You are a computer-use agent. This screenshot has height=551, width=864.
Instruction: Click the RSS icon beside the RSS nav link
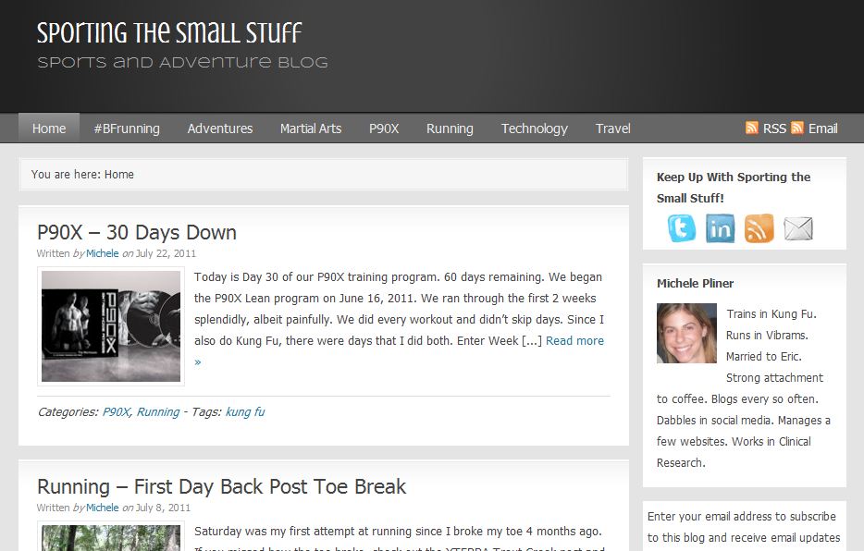(x=751, y=128)
